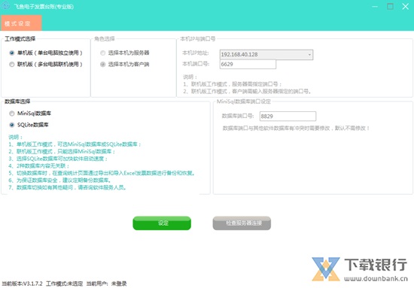Click the database port field showing 8829
Viewport: 414px width, 288px height.
point(288,117)
